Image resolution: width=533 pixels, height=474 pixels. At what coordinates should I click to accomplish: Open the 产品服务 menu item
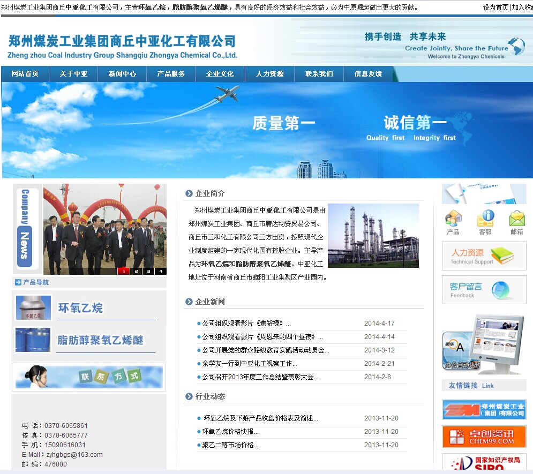171,74
